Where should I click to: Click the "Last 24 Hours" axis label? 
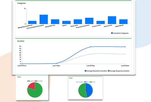22,66
